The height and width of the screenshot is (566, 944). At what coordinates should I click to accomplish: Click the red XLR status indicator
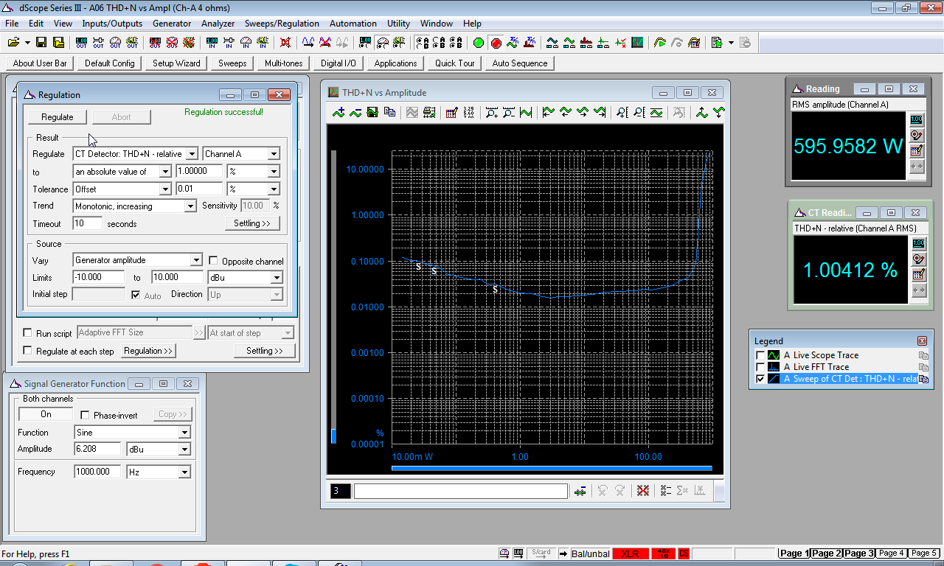pyautogui.click(x=630, y=553)
